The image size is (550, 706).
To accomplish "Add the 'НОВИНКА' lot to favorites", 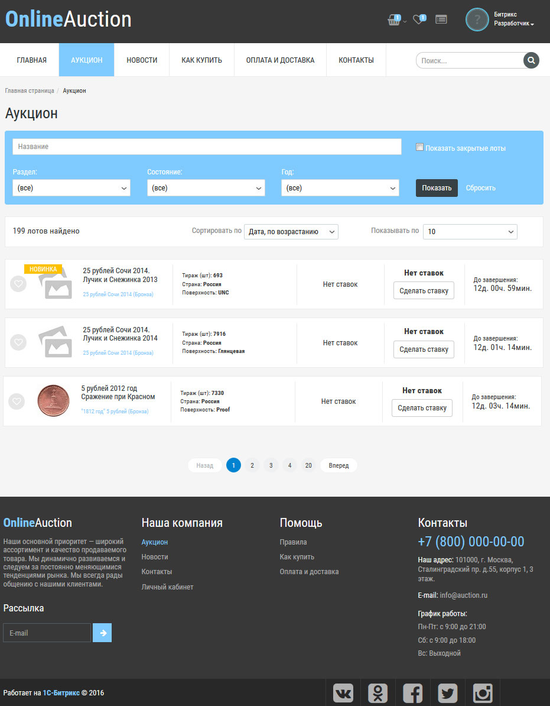I will 18,284.
